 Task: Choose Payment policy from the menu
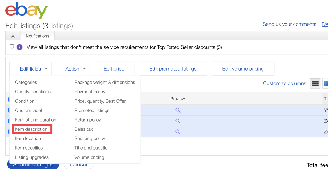point(90,92)
